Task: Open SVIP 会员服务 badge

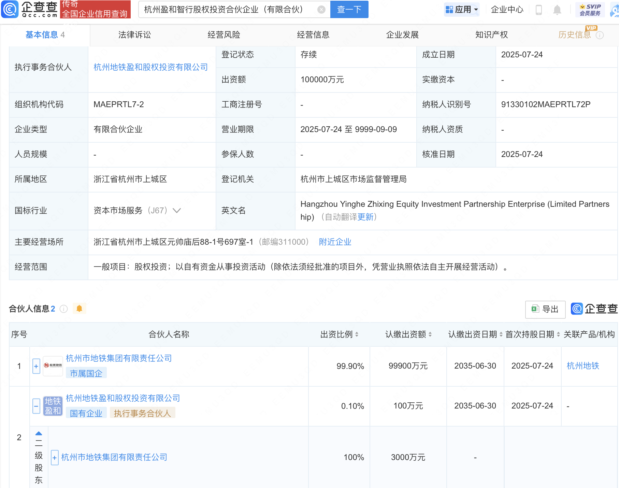Action: click(x=590, y=10)
